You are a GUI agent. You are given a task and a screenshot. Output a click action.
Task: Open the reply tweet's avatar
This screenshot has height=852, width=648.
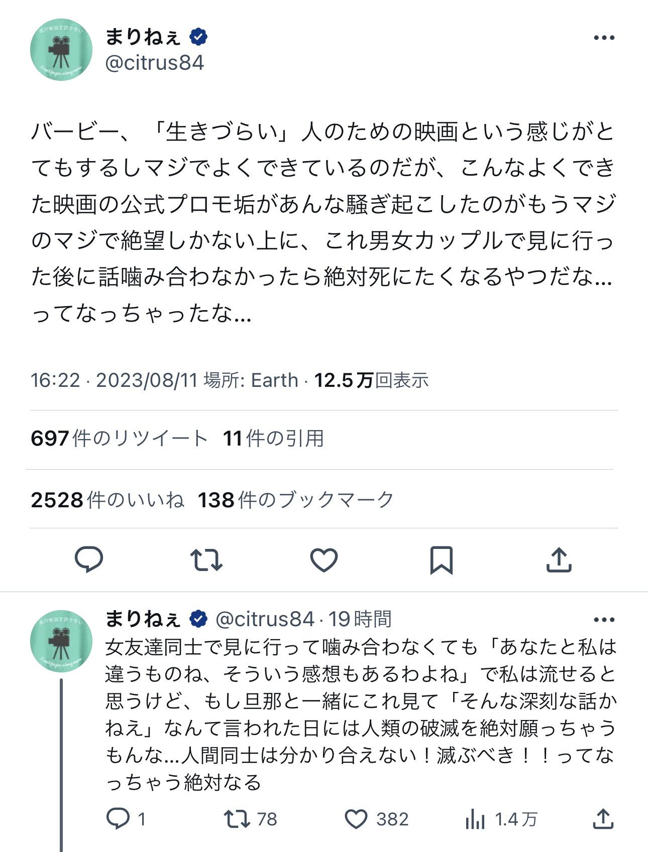click(61, 641)
